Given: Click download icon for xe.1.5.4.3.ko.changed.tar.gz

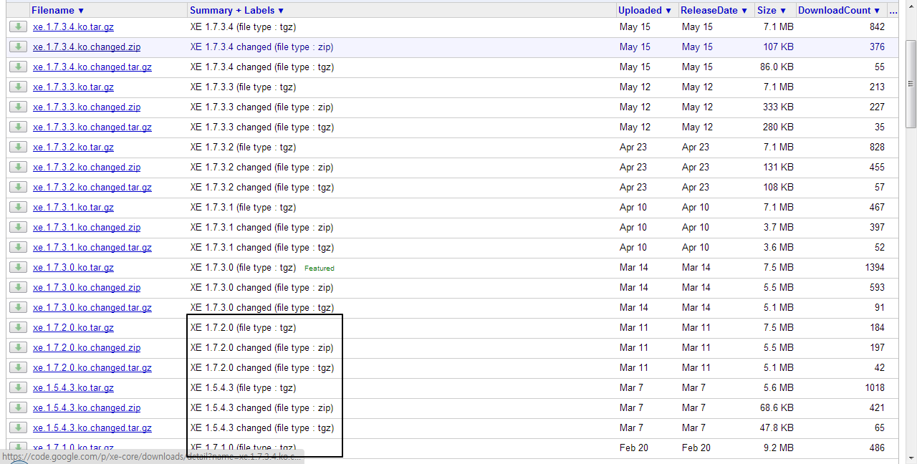Looking at the screenshot, I should 18,427.
